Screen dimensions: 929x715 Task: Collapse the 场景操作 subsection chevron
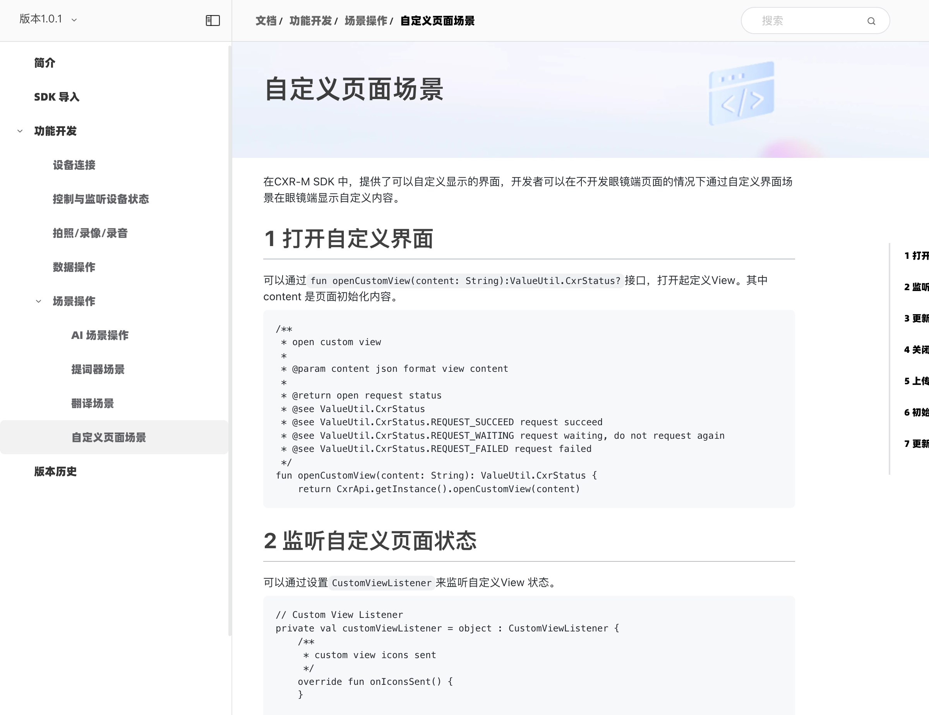click(39, 301)
